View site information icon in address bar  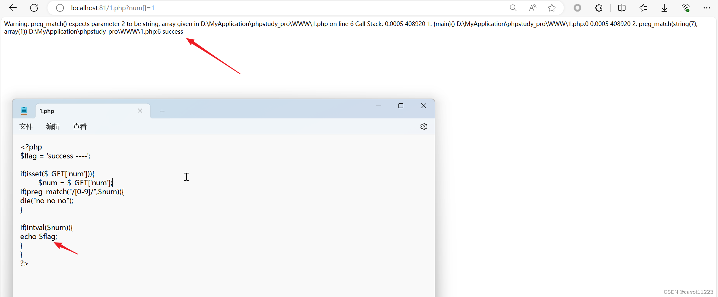click(60, 8)
